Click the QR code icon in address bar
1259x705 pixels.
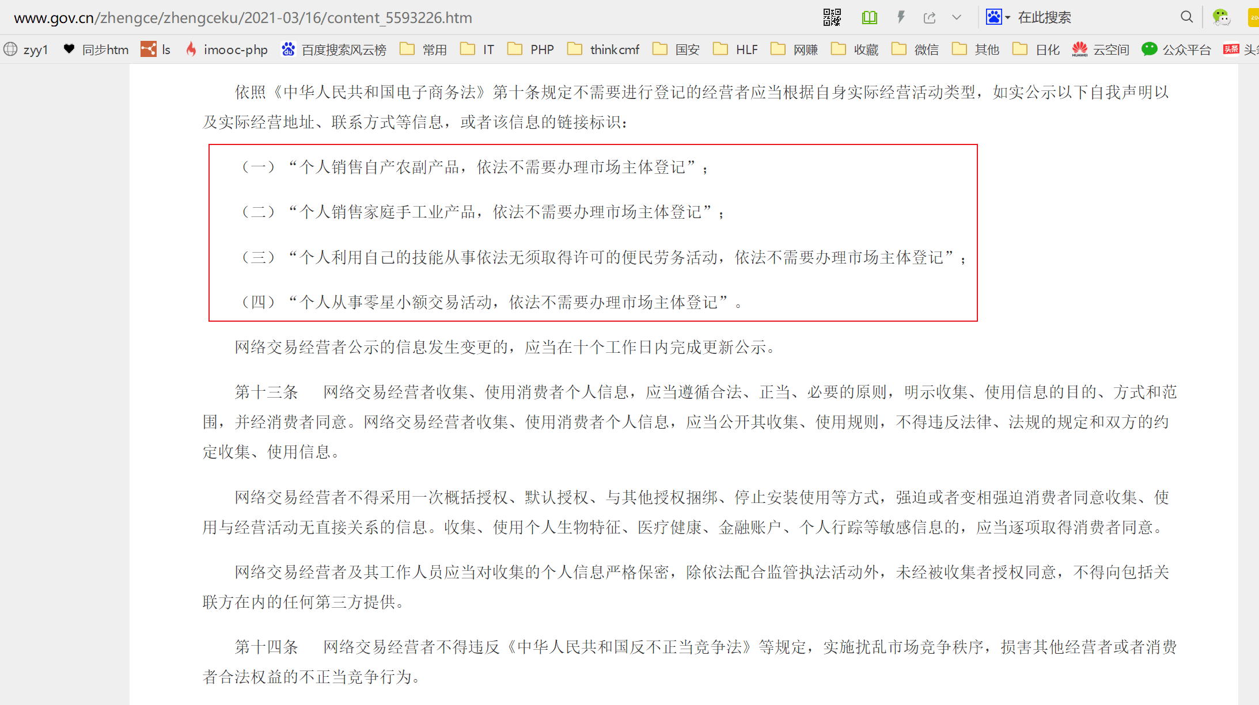coord(832,17)
